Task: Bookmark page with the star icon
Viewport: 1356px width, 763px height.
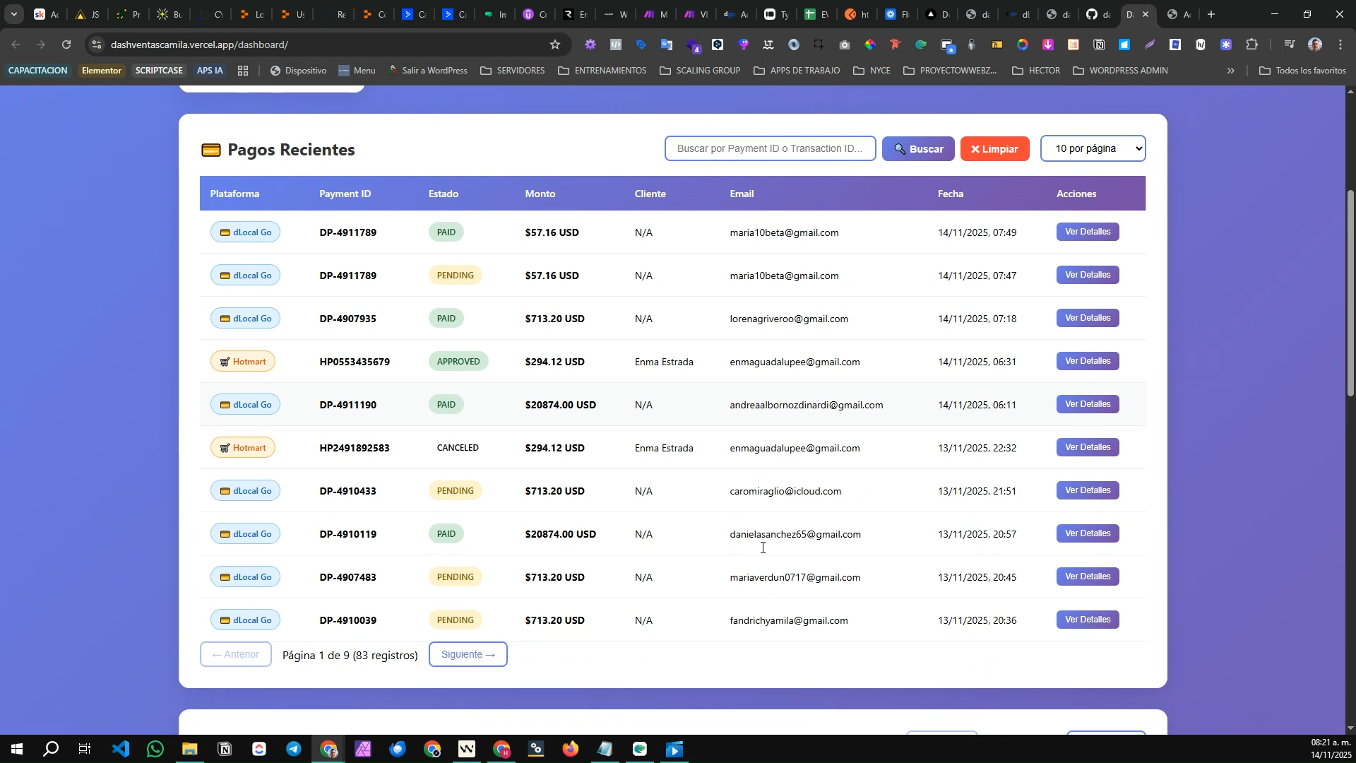Action: point(555,45)
